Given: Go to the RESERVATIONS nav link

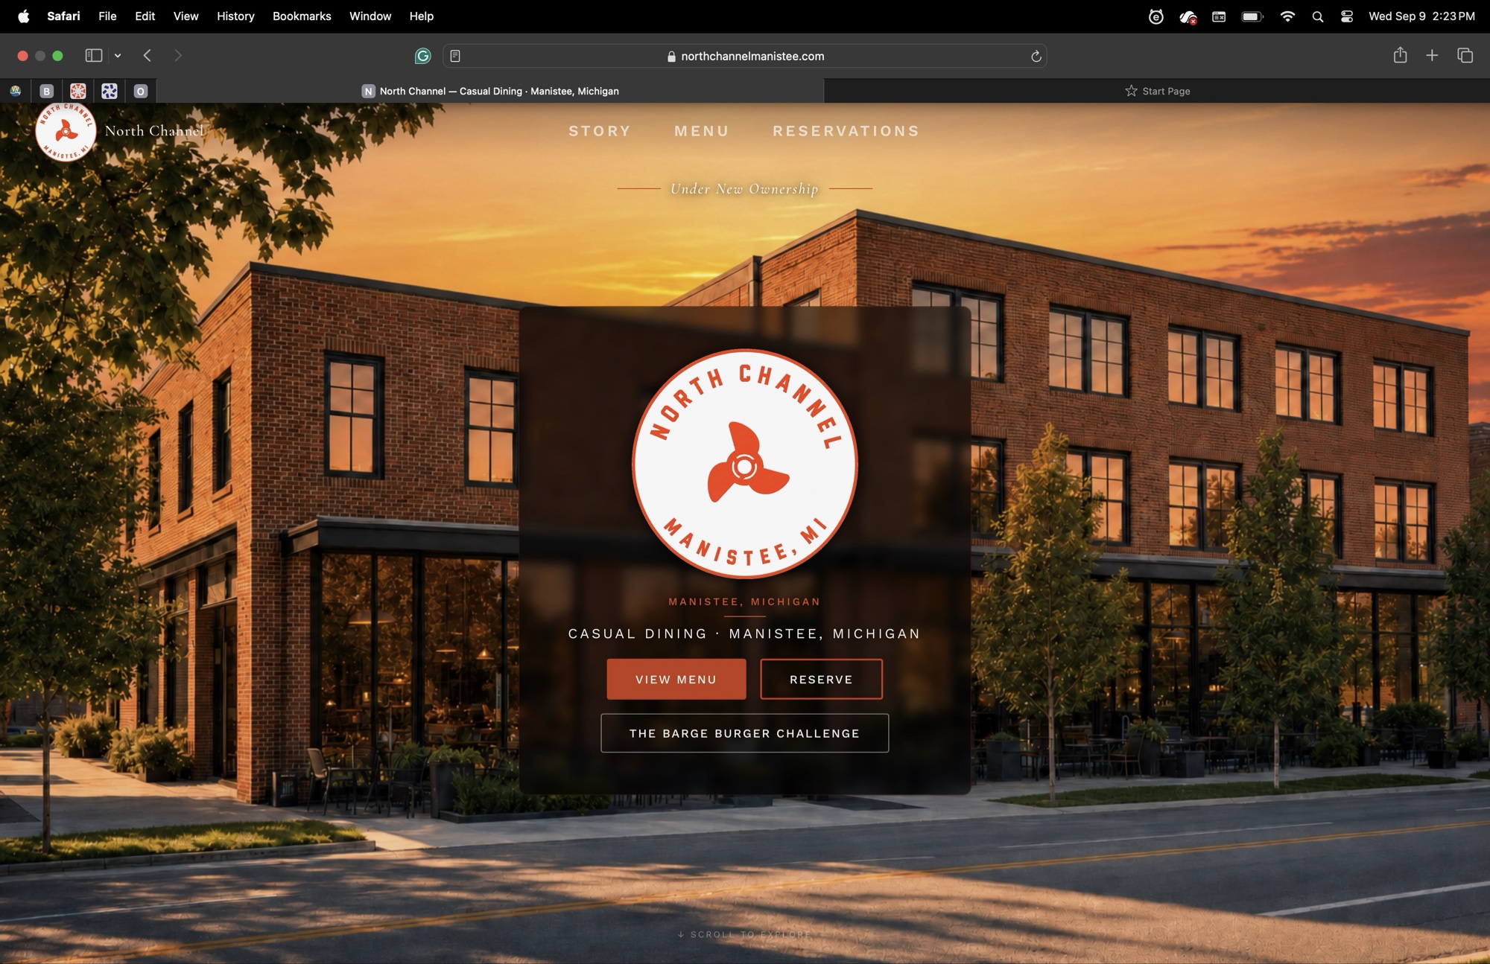Looking at the screenshot, I should coord(846,131).
